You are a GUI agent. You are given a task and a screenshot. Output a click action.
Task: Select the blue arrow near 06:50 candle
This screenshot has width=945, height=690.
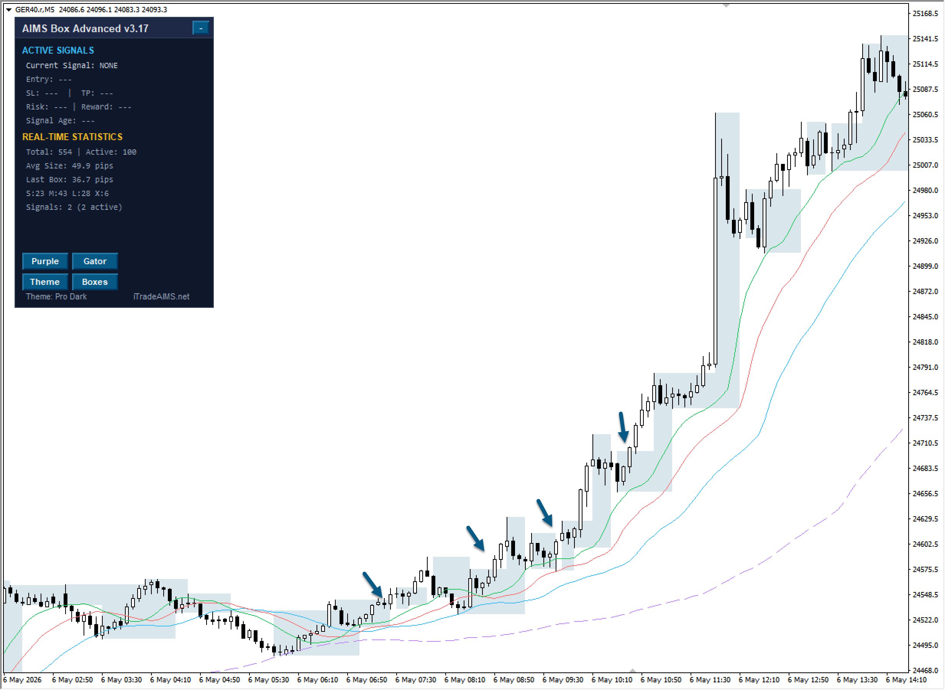(373, 585)
